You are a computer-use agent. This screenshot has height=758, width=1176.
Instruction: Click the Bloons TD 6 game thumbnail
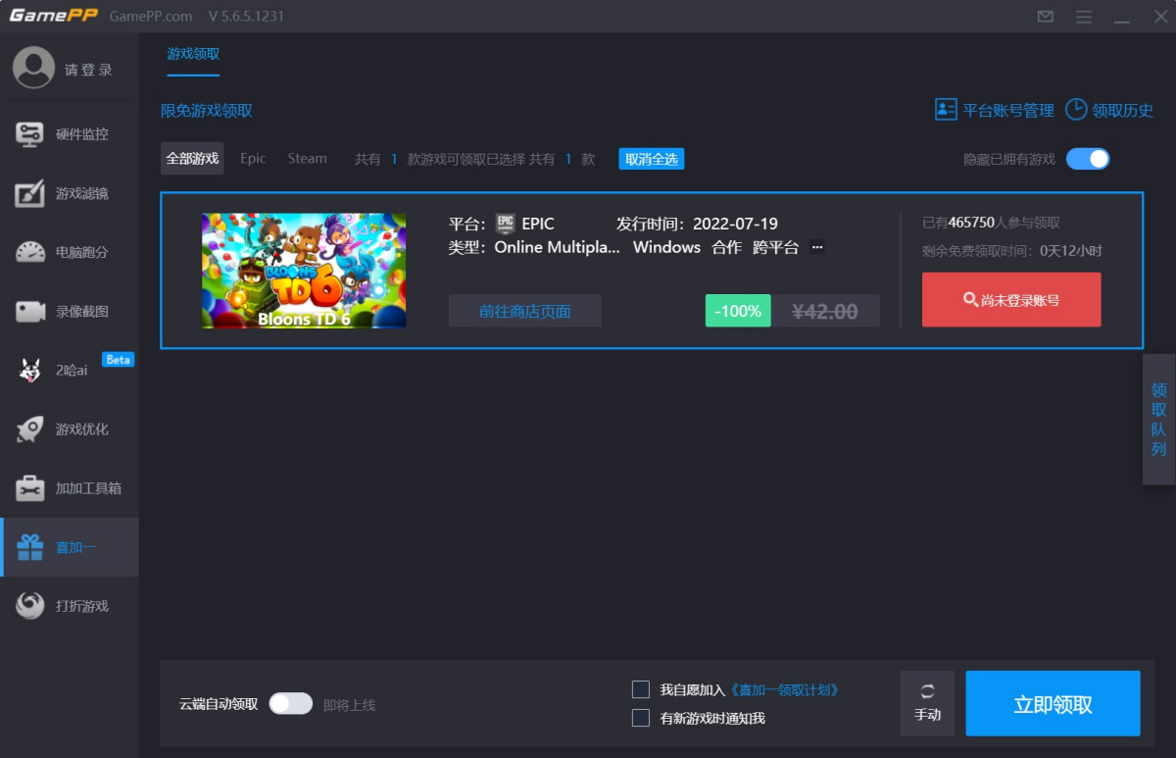[304, 269]
